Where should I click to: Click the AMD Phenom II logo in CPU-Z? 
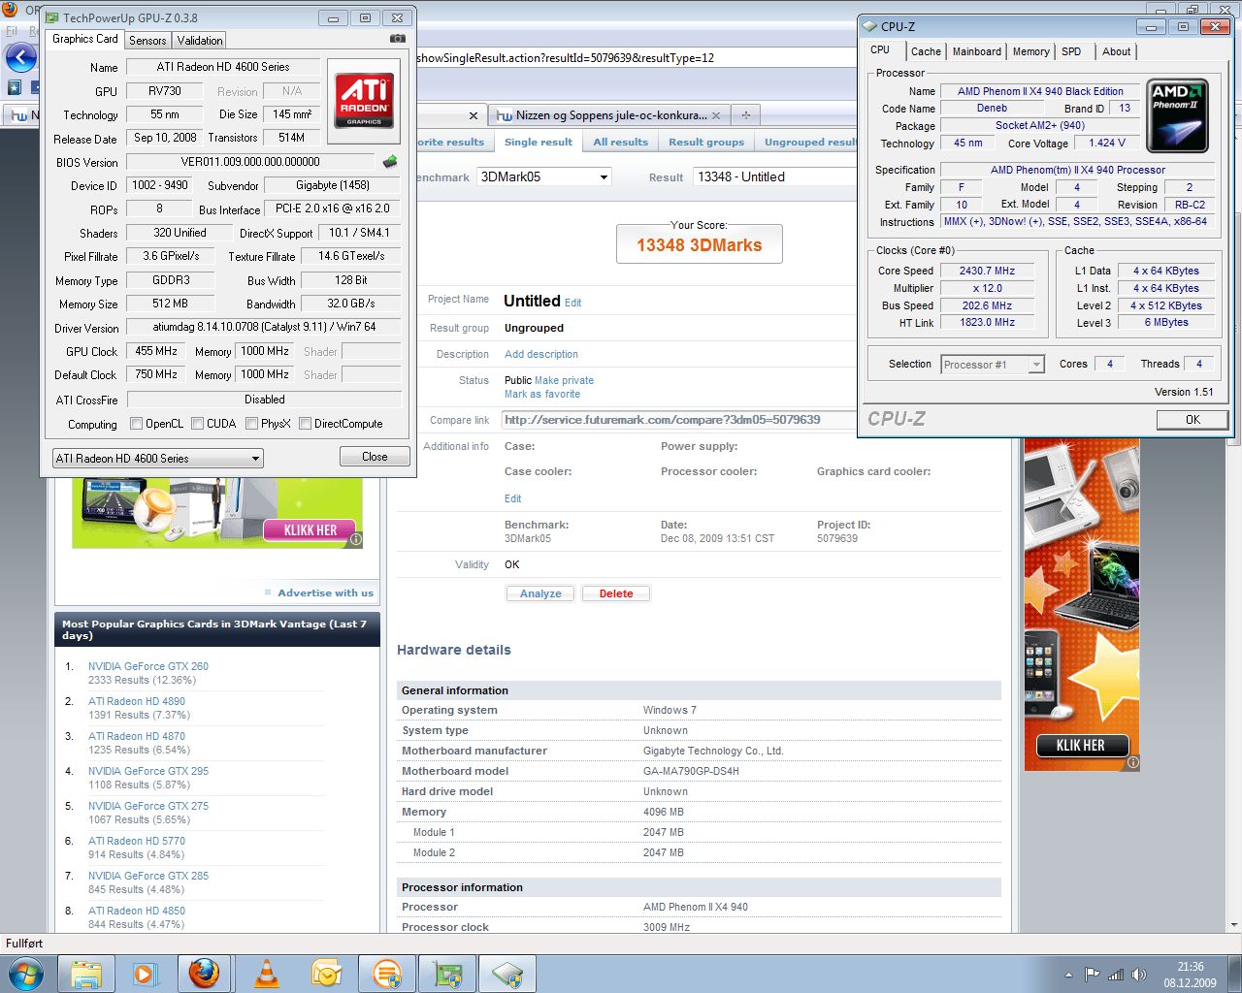click(x=1177, y=115)
